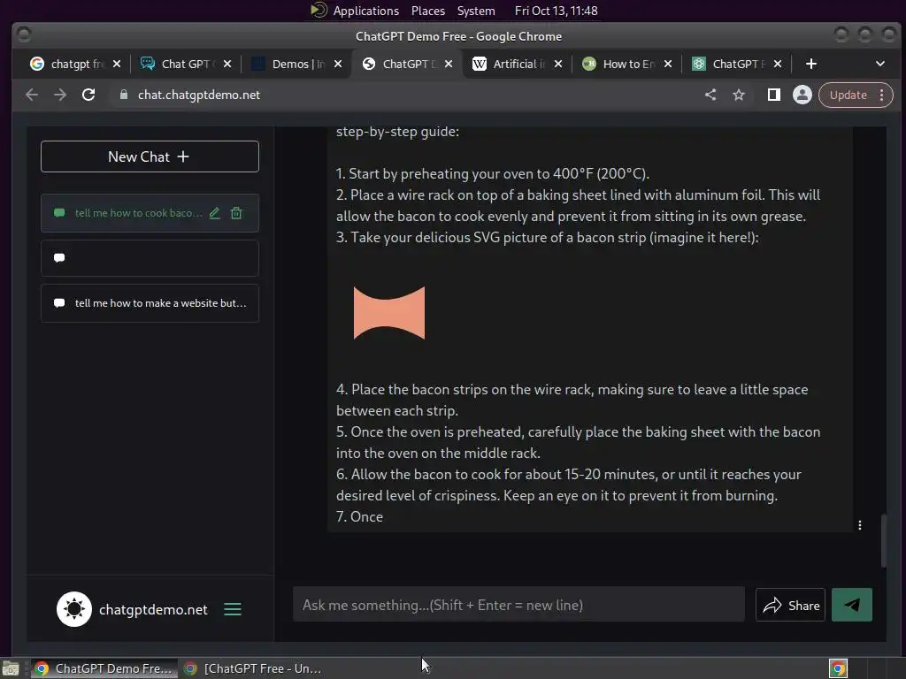Open the Places menu
Screen dimensions: 906x679
click(427, 11)
